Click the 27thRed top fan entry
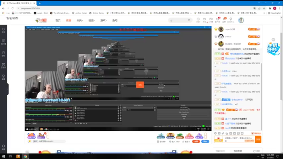Screen dimensions: 283x159 237,37
